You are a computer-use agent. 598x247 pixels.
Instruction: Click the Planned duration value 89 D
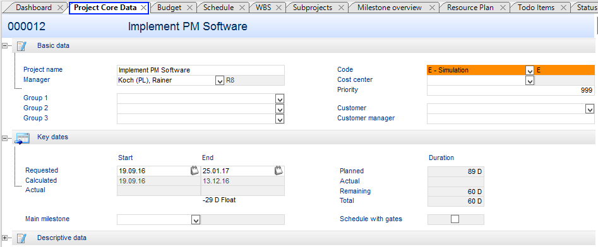[456, 171]
